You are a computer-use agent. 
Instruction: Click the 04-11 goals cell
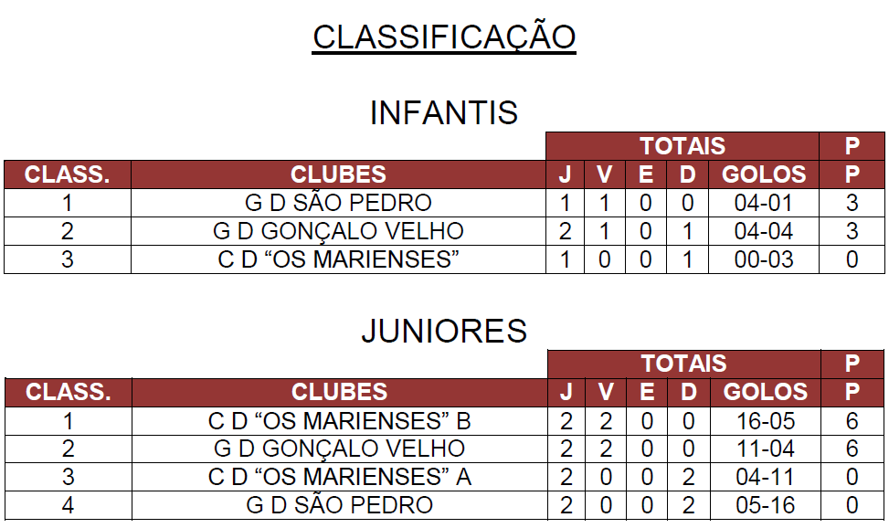coord(765,477)
